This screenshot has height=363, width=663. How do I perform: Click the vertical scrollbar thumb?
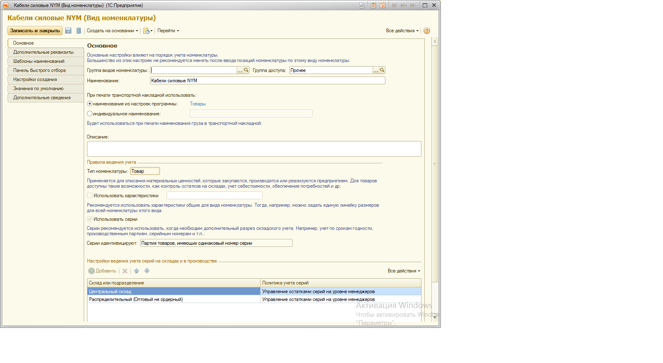click(435, 163)
